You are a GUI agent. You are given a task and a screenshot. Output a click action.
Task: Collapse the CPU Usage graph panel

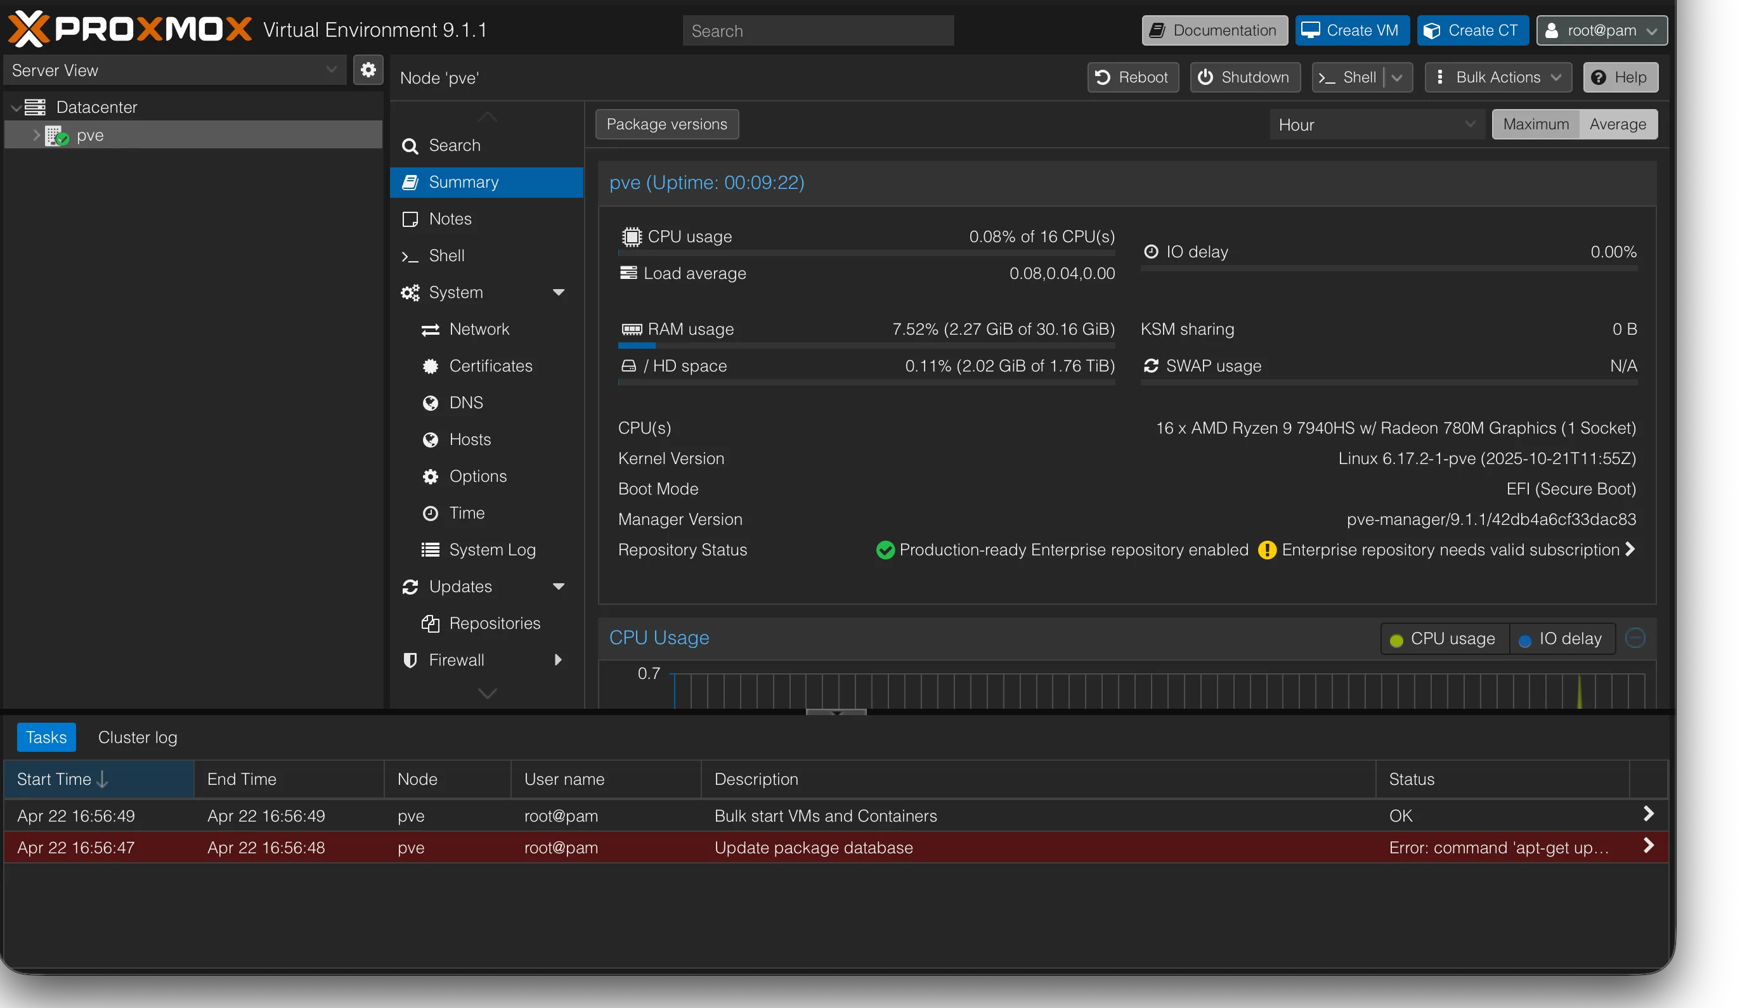(1635, 638)
